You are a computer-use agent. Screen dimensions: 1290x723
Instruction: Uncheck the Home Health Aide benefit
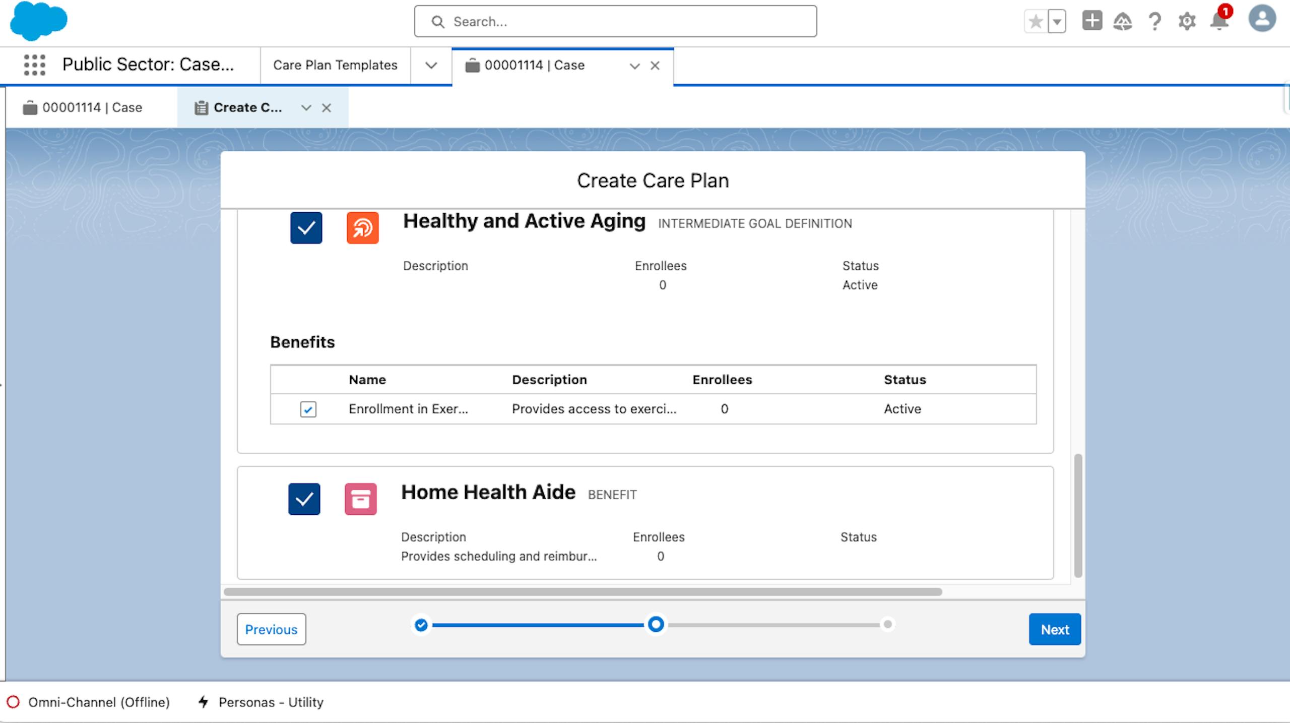[x=304, y=499]
